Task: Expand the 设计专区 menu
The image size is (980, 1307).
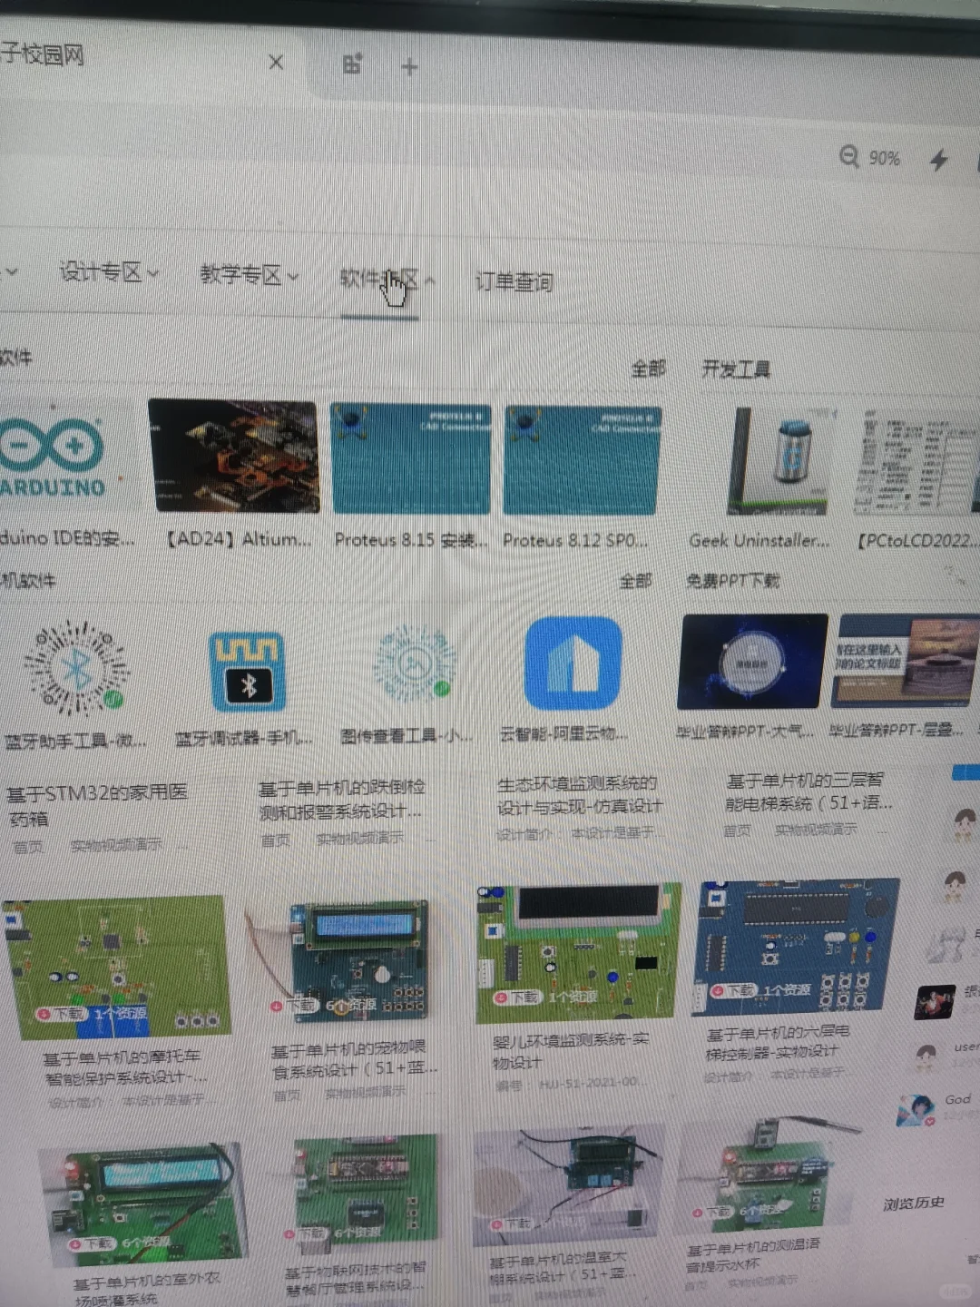Action: tap(103, 272)
